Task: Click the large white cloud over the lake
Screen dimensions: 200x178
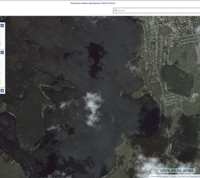Action: [92, 107]
